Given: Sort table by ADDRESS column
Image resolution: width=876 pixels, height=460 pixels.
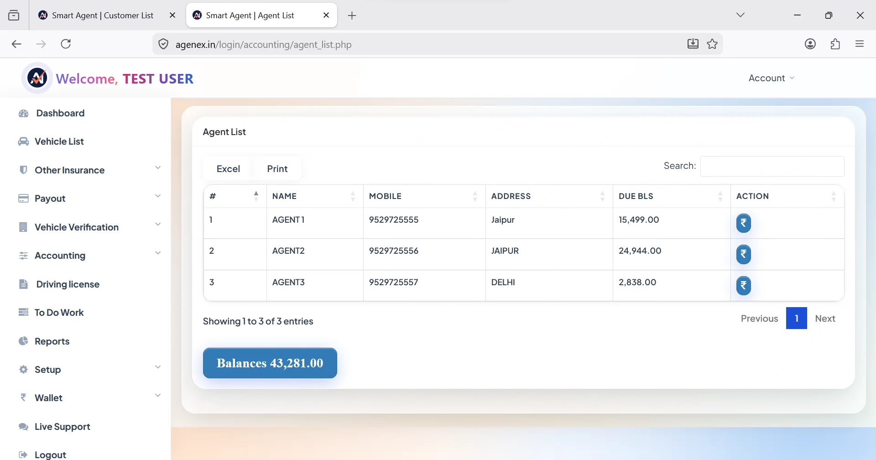Looking at the screenshot, I should coord(549,196).
